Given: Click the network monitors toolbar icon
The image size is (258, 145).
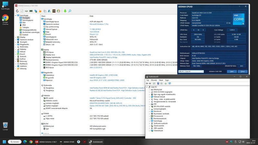Looking at the screenshot, I should (x=36, y=11).
